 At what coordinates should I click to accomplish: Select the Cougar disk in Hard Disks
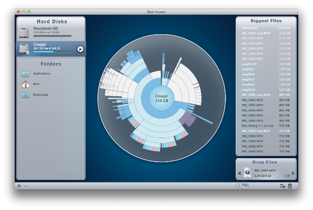click(x=51, y=49)
